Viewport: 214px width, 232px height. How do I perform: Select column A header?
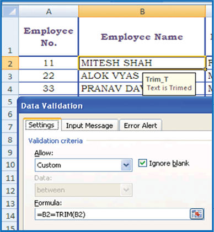[x=49, y=12]
